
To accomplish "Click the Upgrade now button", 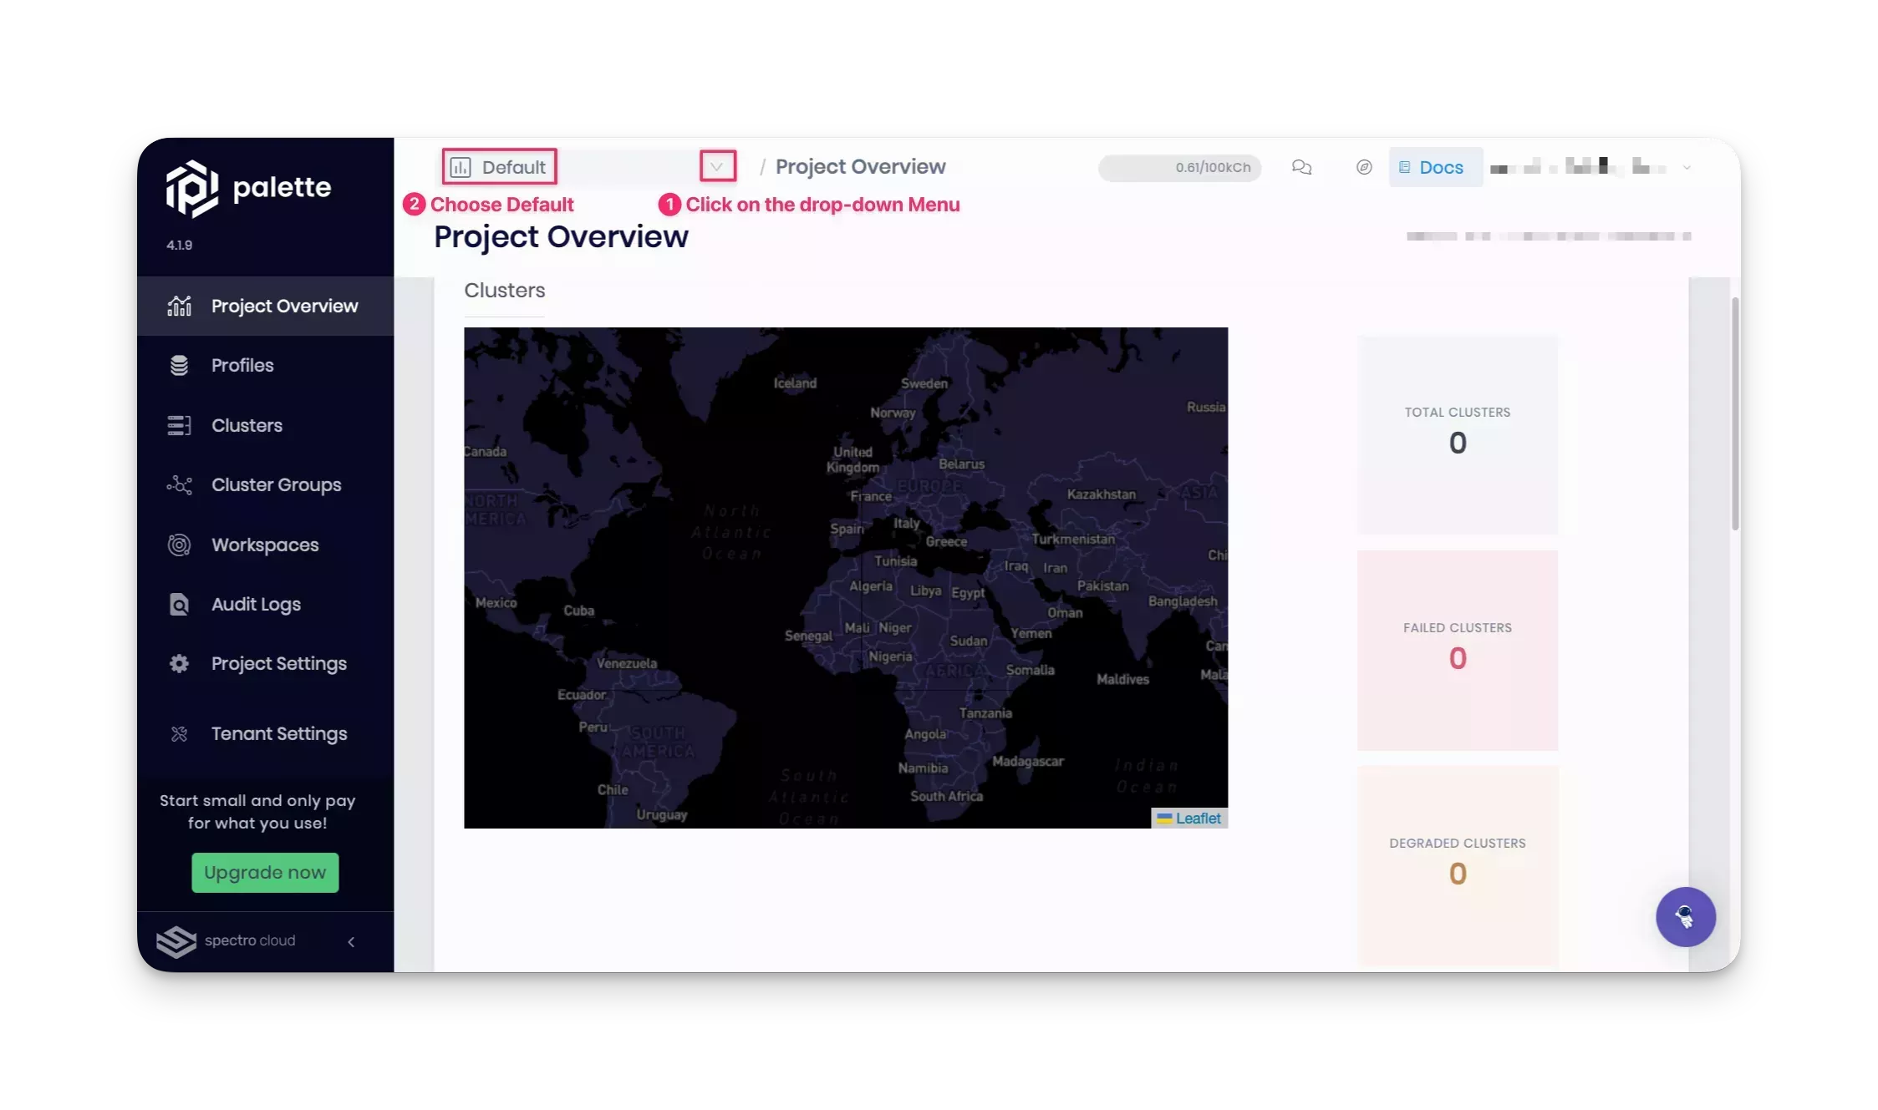I will pyautogui.click(x=265, y=872).
